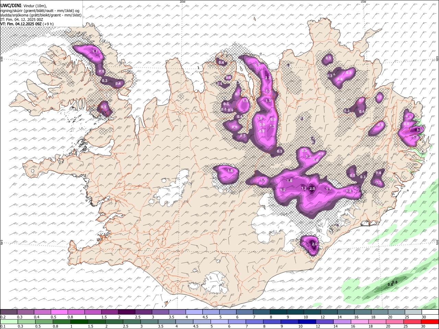Click the 1–1.5 swatch in the upper snow legend
Viewport: 439px width, 329px height.
93,312
